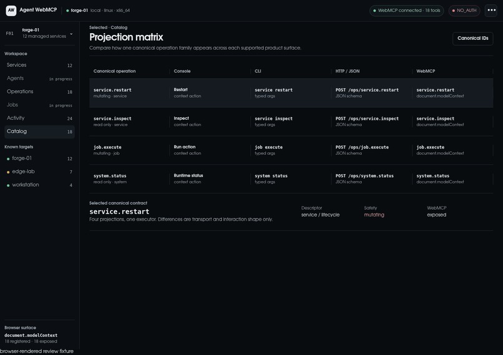
Task: Open Operations in the sidebar
Action: (39, 92)
